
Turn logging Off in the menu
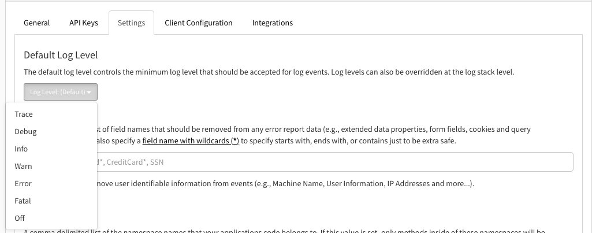click(x=20, y=219)
